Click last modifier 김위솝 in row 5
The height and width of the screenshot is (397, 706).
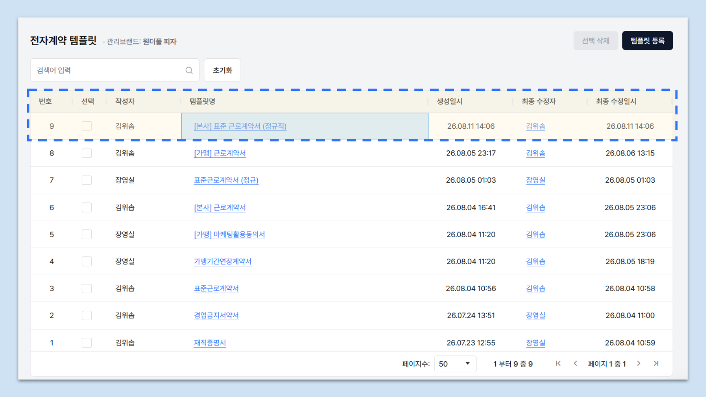(x=536, y=235)
